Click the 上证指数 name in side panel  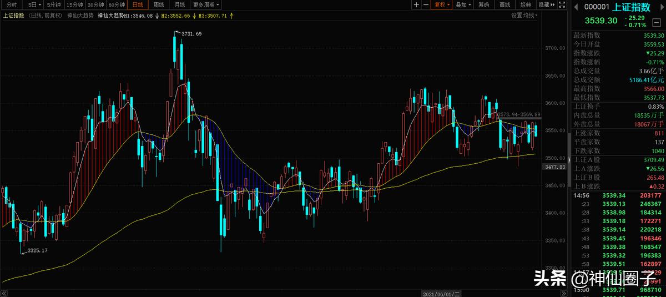click(x=630, y=7)
